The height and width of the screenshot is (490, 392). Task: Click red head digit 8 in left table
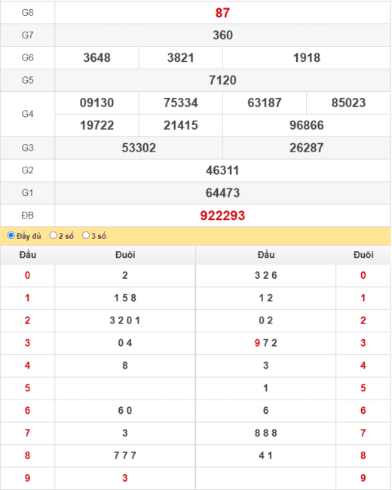(x=27, y=455)
